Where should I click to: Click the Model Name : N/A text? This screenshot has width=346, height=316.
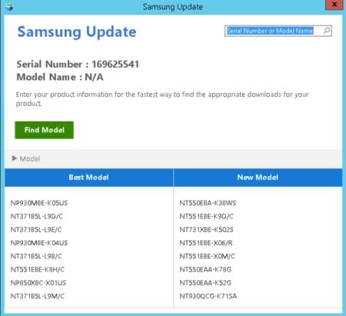(x=60, y=77)
